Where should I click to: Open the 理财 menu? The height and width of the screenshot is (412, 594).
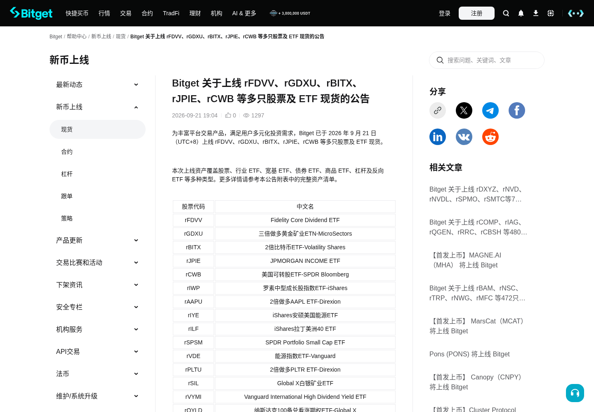click(x=195, y=13)
